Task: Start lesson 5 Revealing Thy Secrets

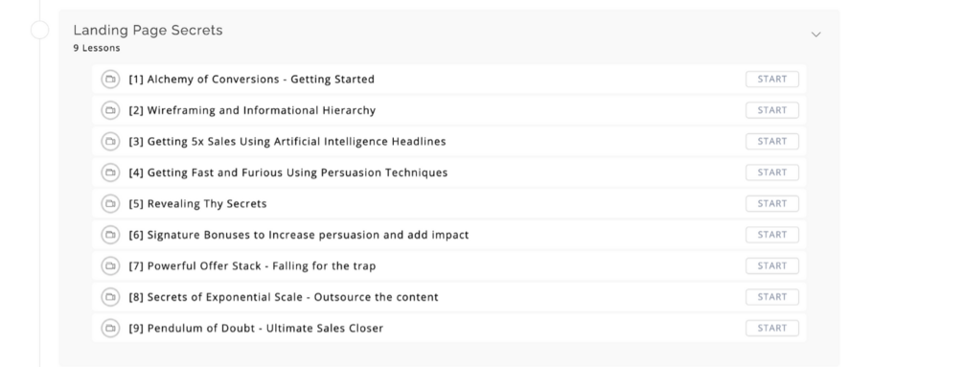Action: [772, 204]
